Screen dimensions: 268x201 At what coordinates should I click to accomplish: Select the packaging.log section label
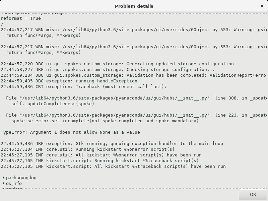click(21, 178)
